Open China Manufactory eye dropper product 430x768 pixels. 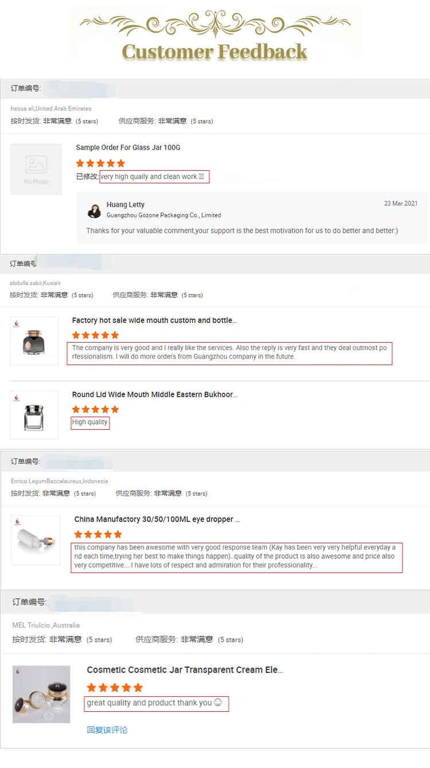point(157,519)
